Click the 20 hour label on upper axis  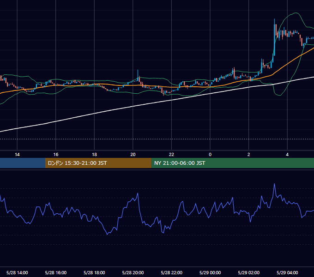pos(133,155)
